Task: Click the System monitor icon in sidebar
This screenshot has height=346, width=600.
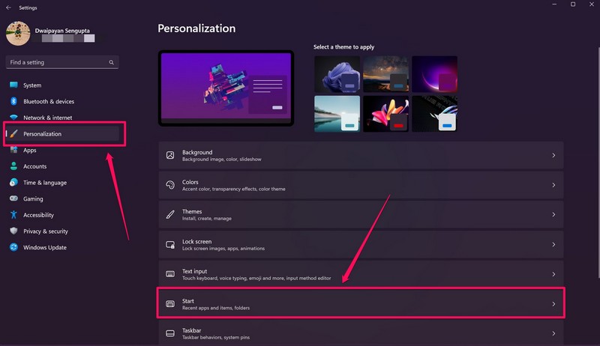Action: pyautogui.click(x=13, y=85)
